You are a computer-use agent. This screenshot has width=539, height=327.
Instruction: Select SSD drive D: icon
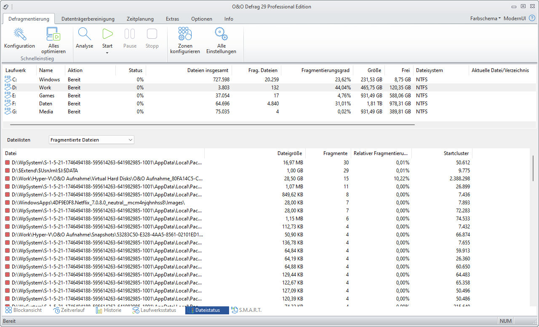(x=8, y=87)
